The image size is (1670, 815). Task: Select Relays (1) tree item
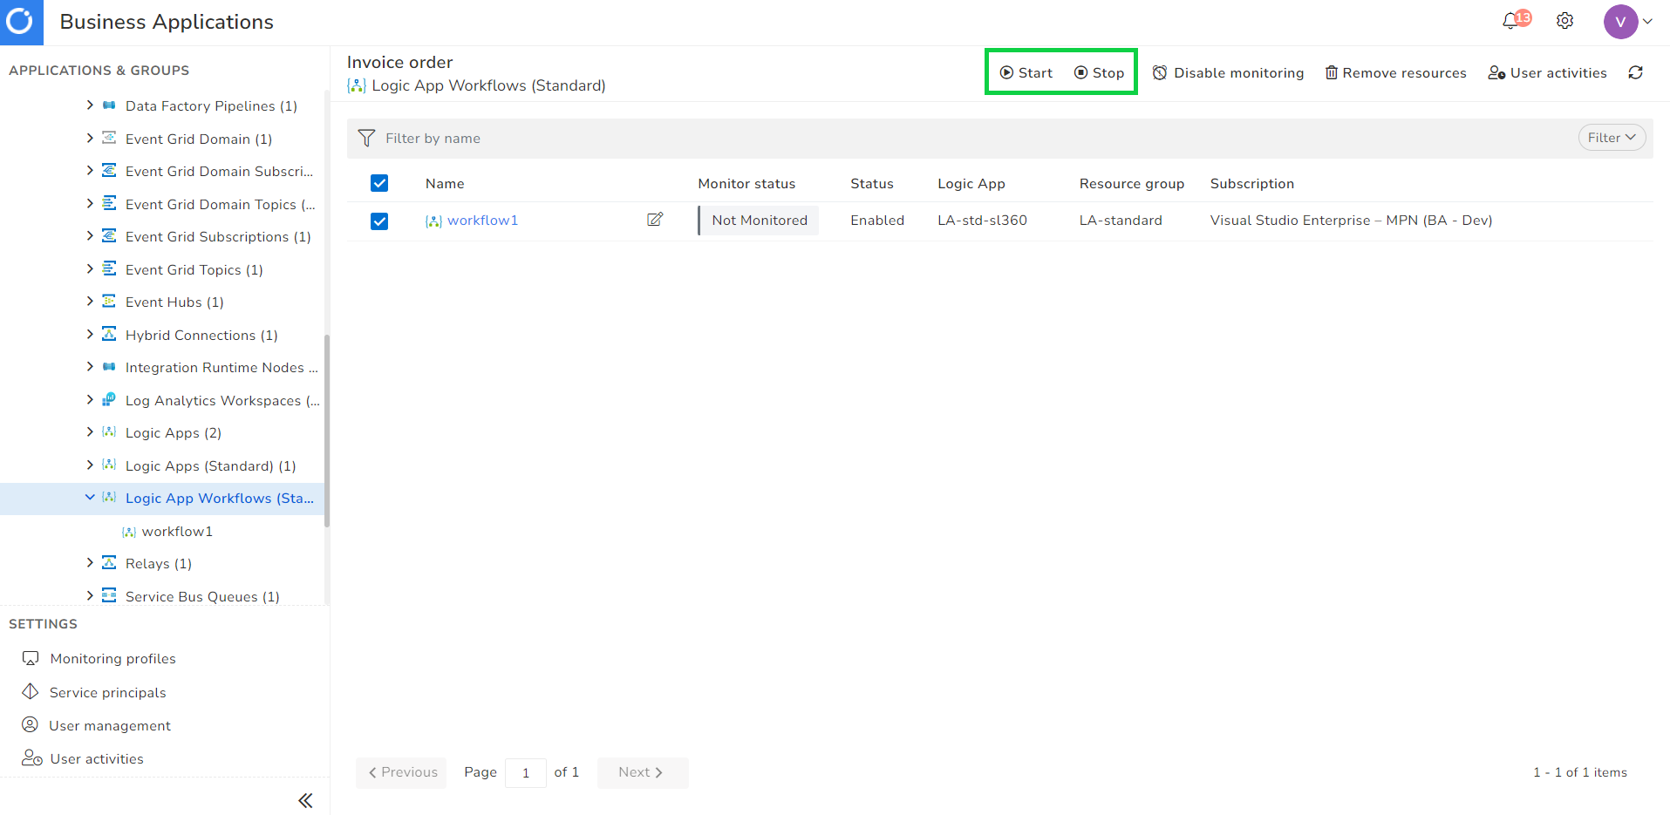tap(159, 564)
